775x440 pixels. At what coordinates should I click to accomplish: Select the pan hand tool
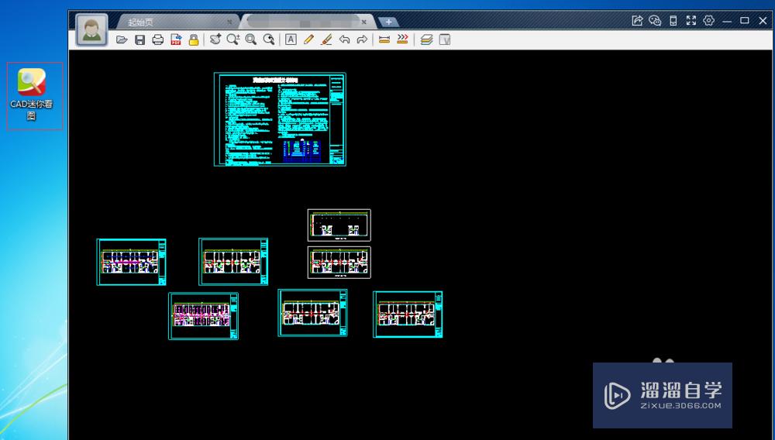click(215, 40)
